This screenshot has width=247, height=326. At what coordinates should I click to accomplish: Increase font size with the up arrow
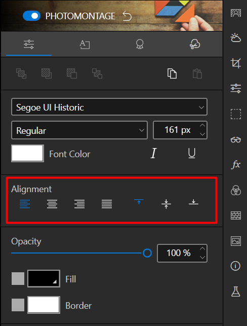(x=202, y=126)
